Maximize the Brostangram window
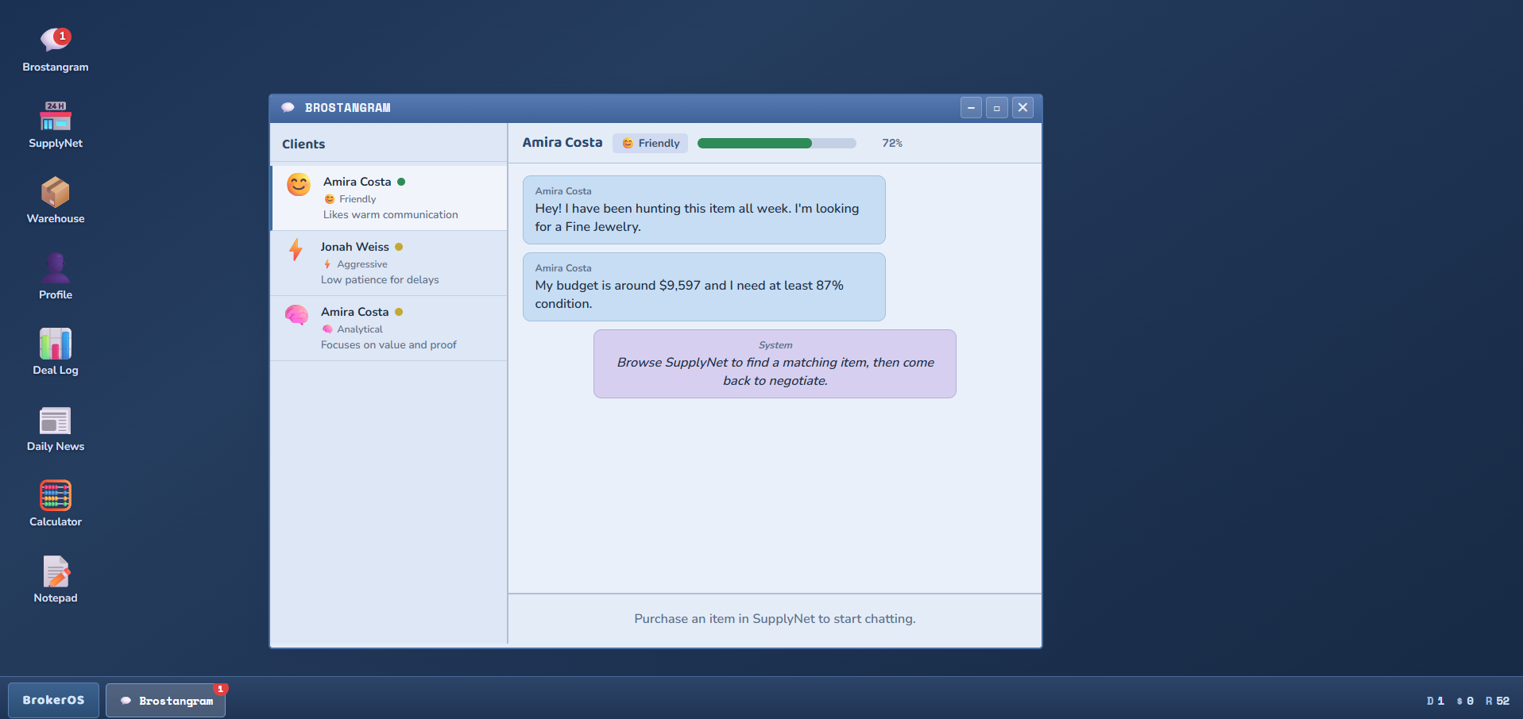 pos(997,108)
